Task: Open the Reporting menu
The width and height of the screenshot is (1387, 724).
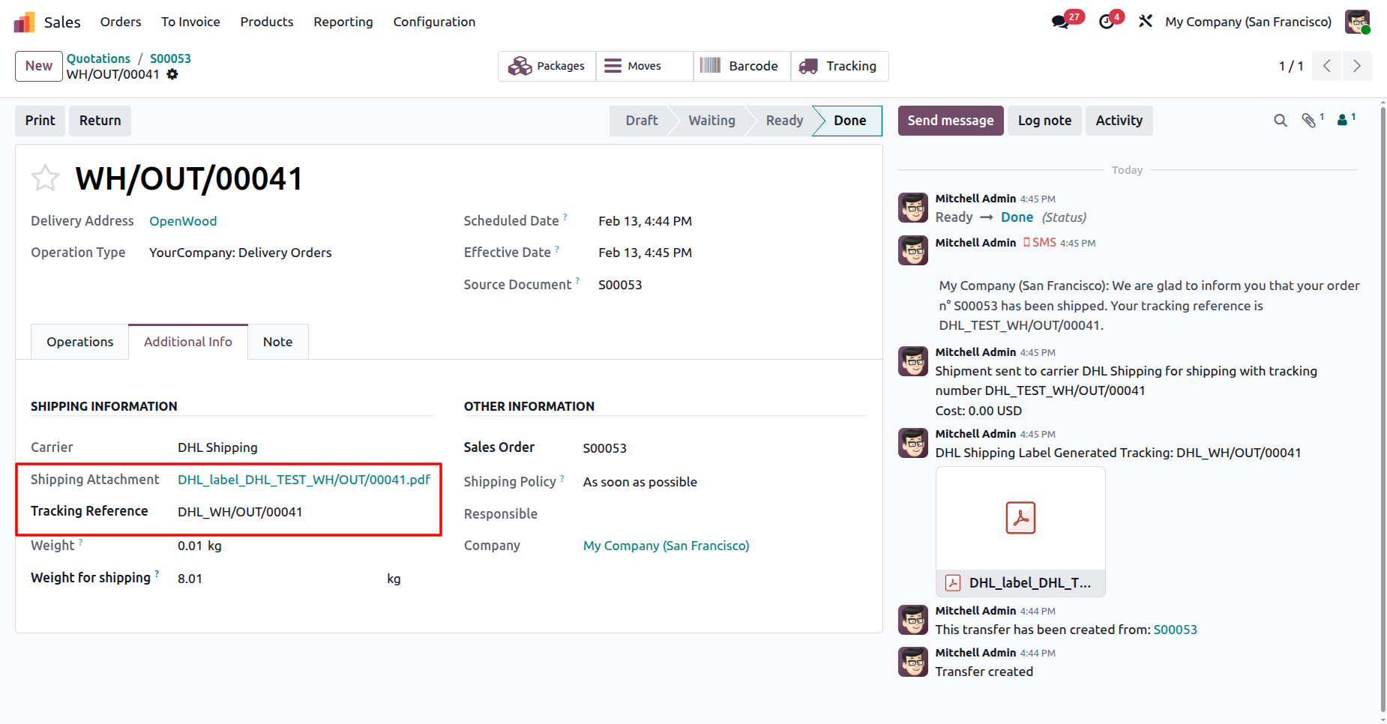Action: [343, 22]
